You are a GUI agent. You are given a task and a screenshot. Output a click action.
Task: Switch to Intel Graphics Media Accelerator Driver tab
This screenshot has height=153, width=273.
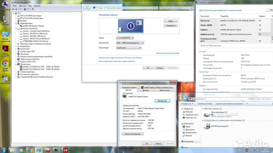tap(157, 88)
